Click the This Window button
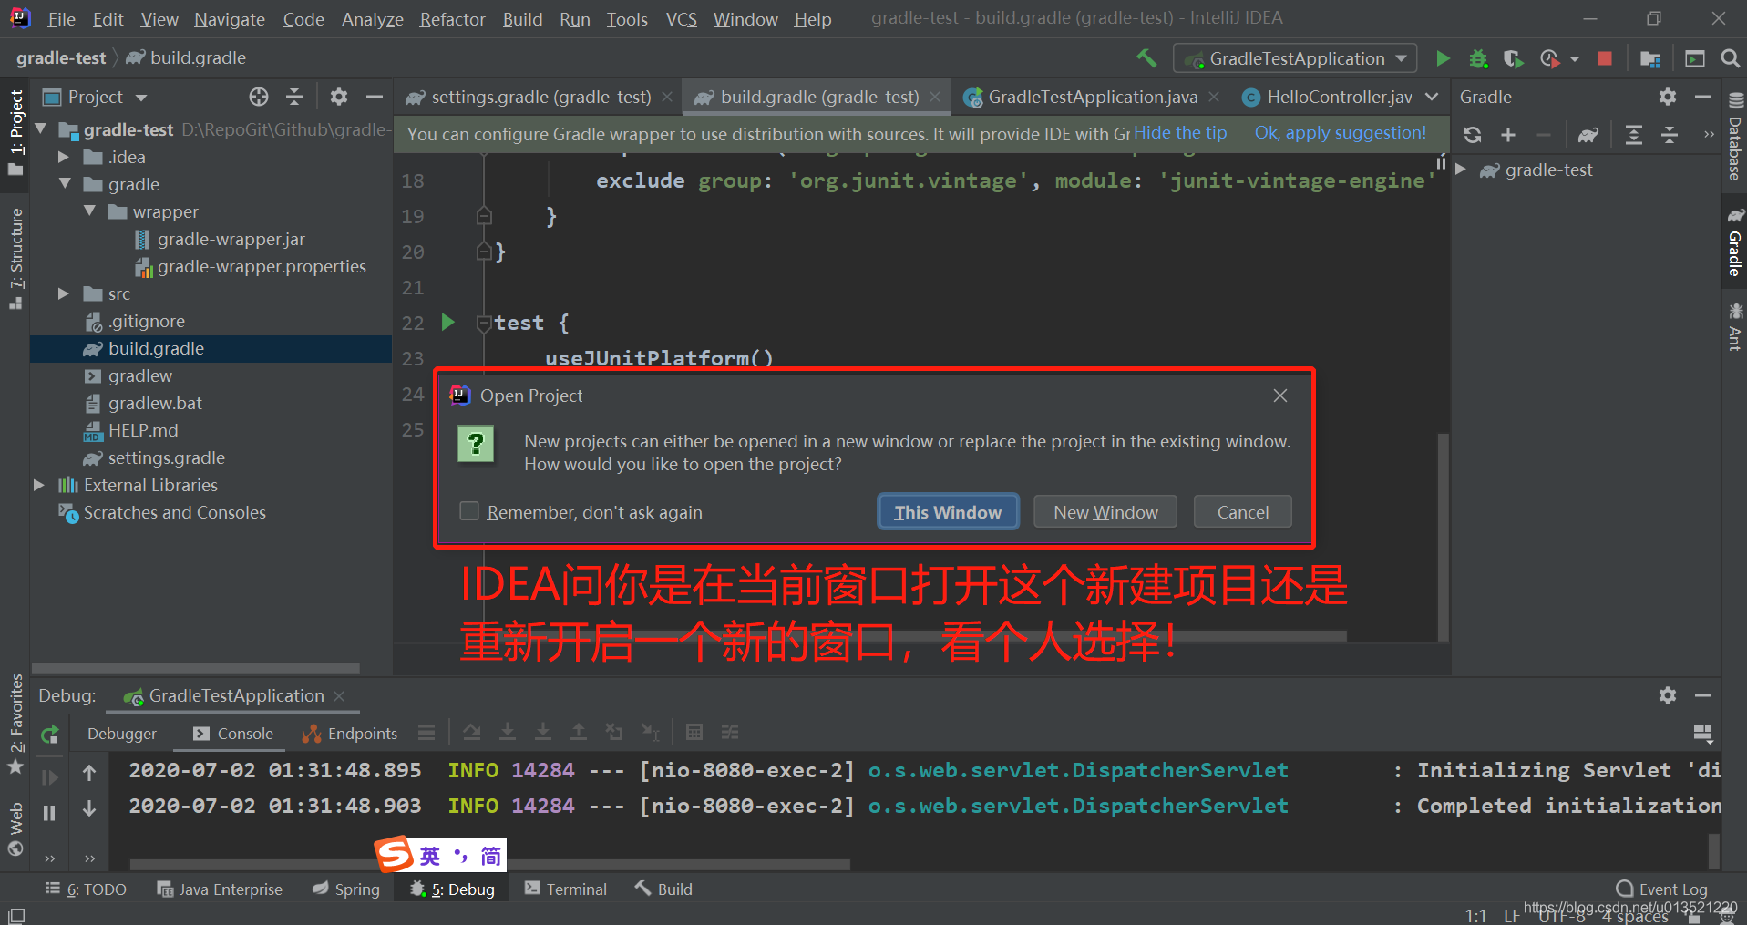Image resolution: width=1747 pixels, height=925 pixels. (x=948, y=512)
